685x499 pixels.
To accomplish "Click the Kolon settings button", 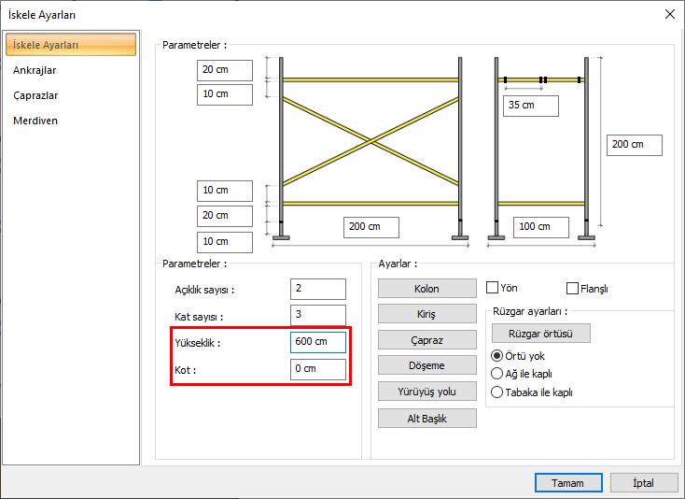I will 426,289.
